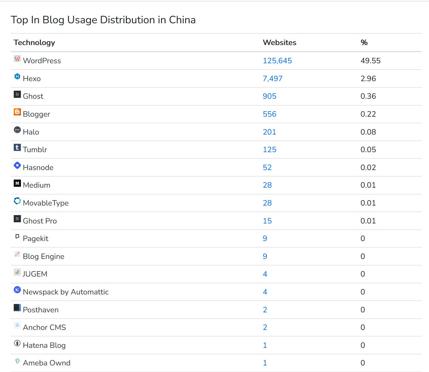
Task: Open Ameba Ownd 1 website link
Action: (265, 363)
